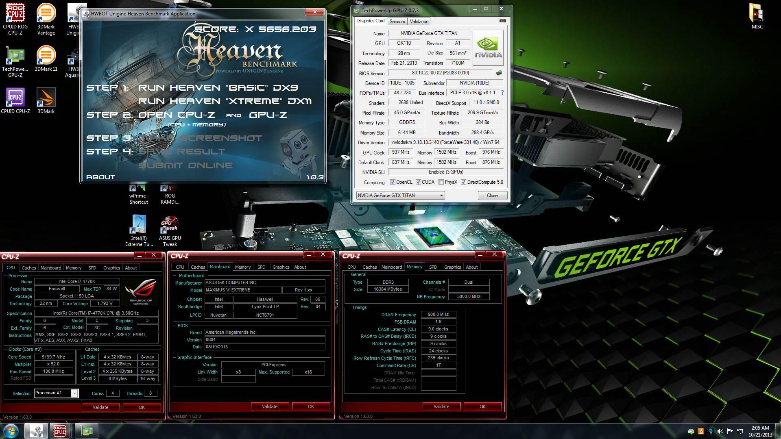Click Validate in middle CPU-Z window
Image resolution: width=781 pixels, height=439 pixels.
(270, 406)
